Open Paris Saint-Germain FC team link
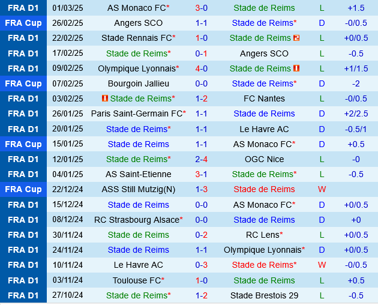 coord(137,113)
